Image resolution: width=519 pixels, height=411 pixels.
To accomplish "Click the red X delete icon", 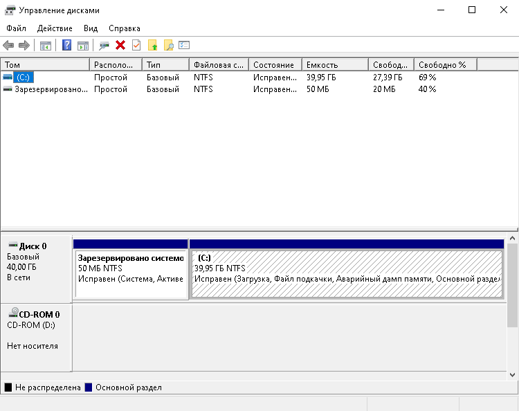I will pyautogui.click(x=120, y=46).
